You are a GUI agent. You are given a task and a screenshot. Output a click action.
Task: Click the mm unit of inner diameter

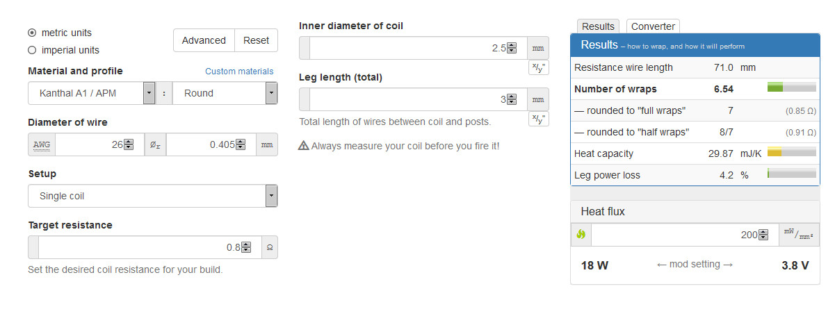[538, 49]
